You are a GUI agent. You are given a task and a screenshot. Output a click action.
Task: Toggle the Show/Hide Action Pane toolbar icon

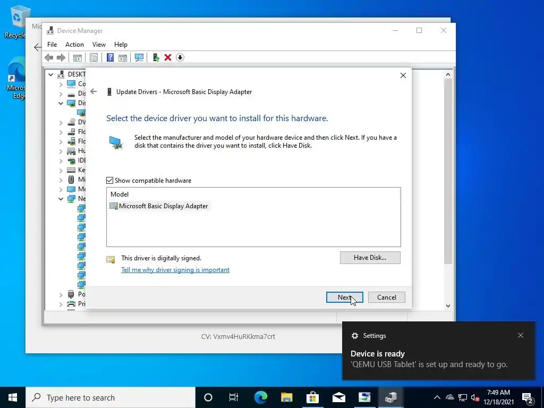[x=123, y=57]
